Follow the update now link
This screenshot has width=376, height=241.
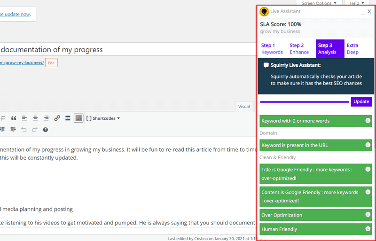tap(15, 14)
